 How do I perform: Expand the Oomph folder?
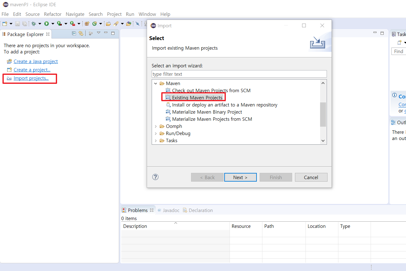click(156, 126)
